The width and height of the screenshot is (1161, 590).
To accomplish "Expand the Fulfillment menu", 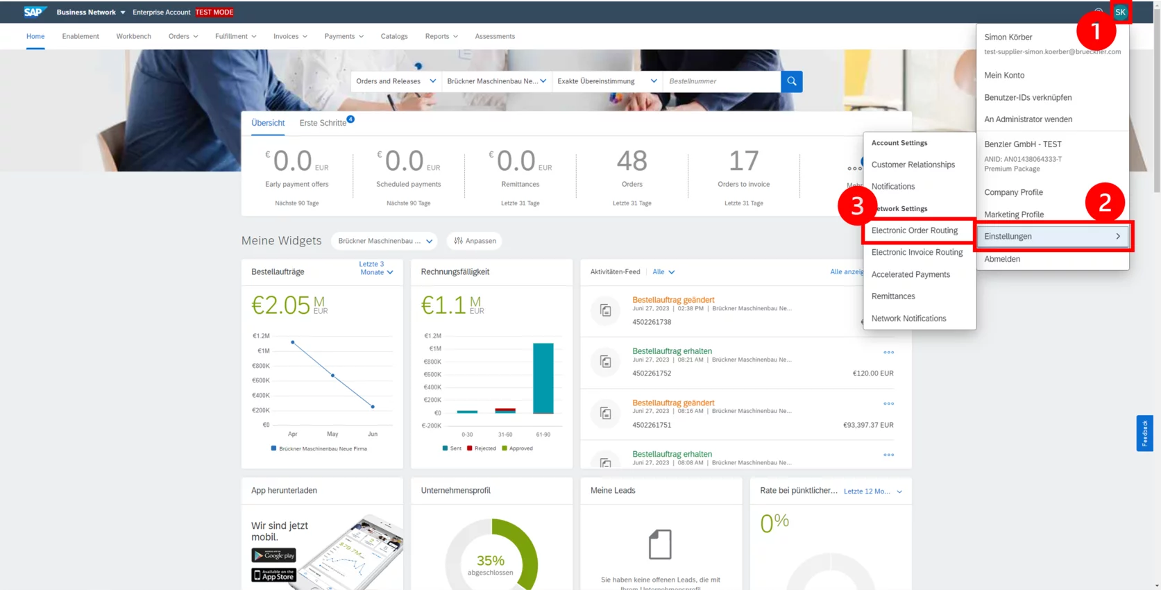I will [235, 36].
